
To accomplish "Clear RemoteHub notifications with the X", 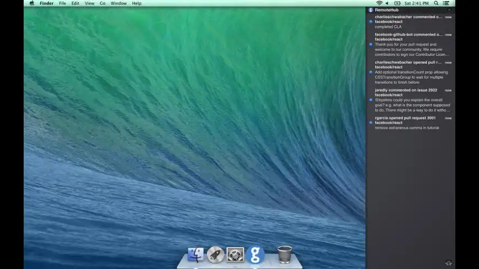I will (x=449, y=10).
